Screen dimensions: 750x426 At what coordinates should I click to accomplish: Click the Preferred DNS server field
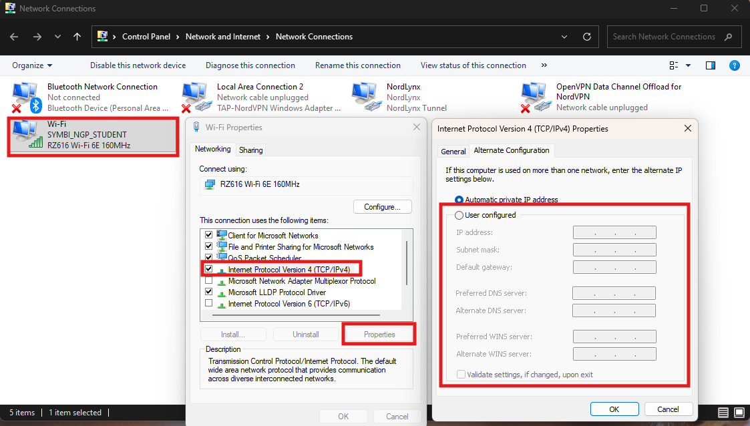click(614, 293)
